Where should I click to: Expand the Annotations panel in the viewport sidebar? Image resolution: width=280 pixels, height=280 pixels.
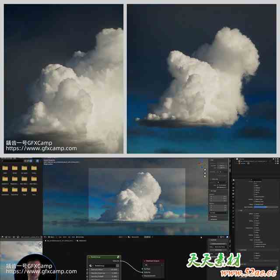click(213, 219)
